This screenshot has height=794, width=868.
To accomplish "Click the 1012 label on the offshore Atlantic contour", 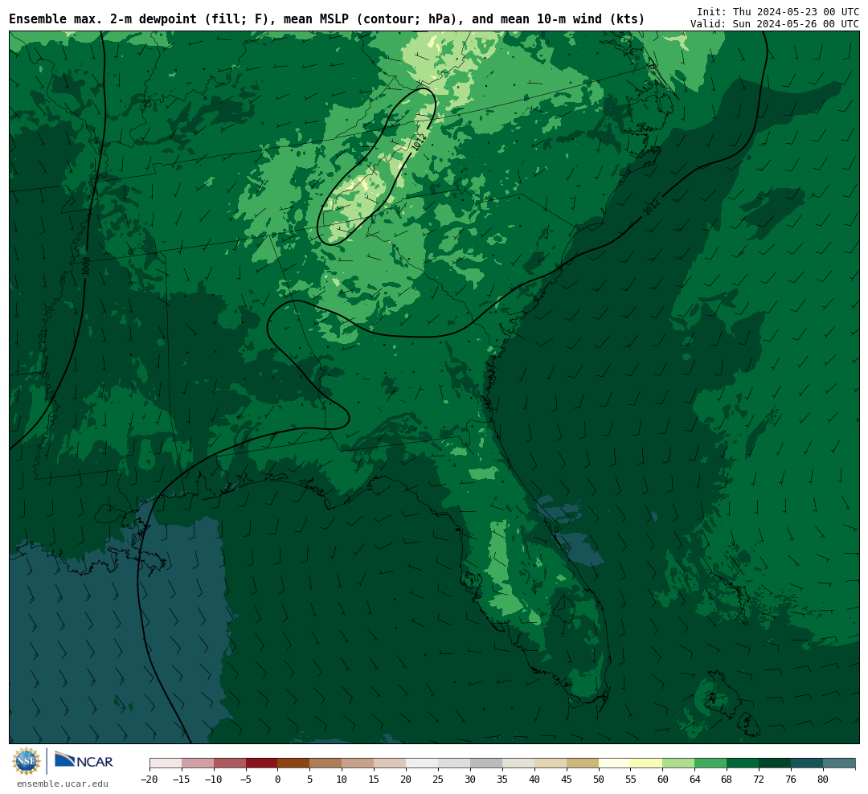I will [652, 207].
